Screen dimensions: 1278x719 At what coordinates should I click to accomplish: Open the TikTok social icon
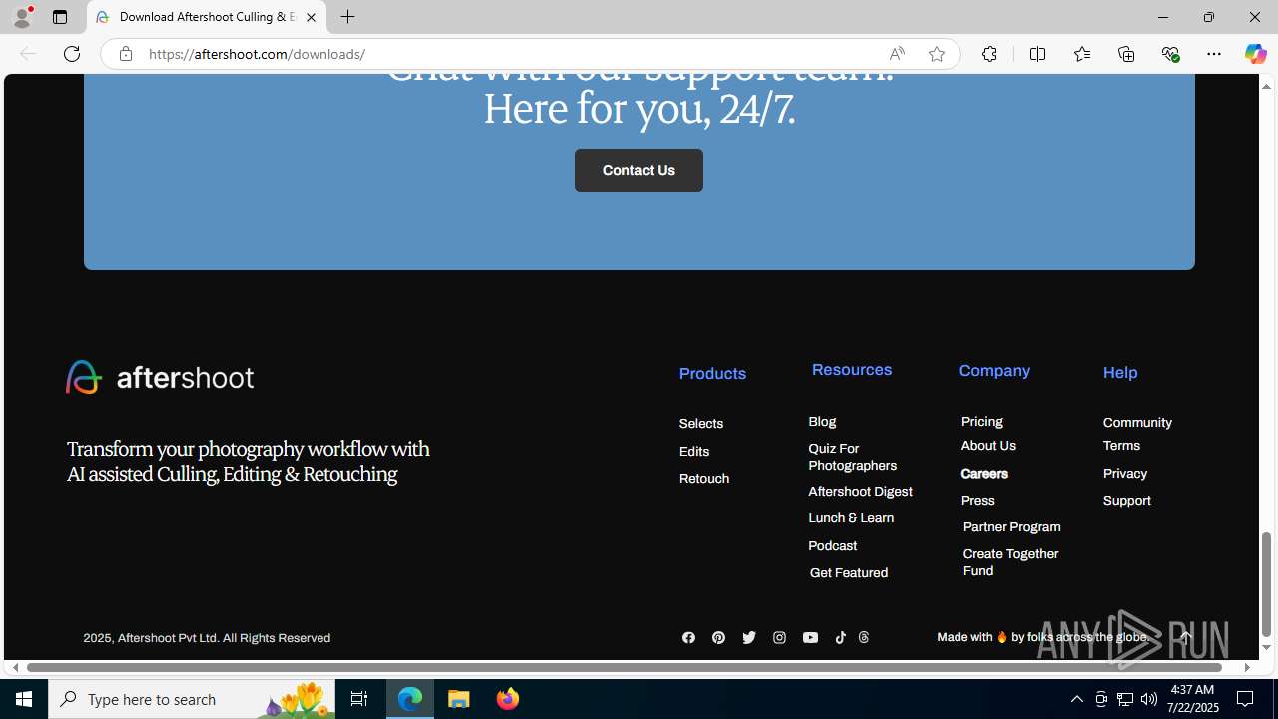pos(841,638)
